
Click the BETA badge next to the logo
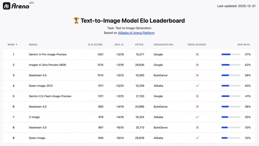(x=32, y=3)
